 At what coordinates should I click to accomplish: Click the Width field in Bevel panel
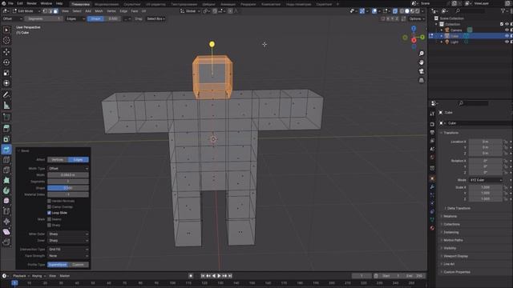coord(68,175)
